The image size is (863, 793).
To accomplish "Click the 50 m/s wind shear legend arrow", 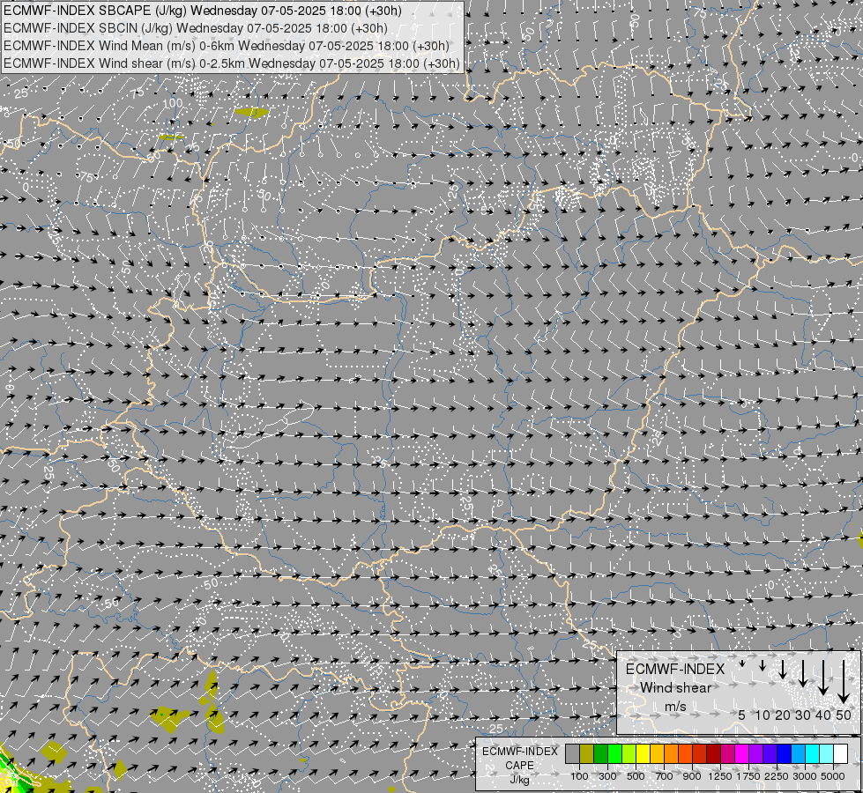I will 844,682.
